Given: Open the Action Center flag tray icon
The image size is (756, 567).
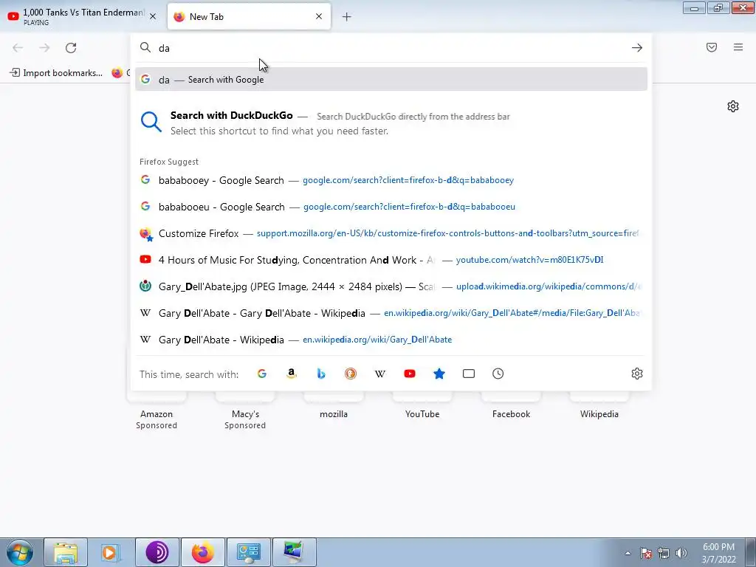Looking at the screenshot, I should (646, 553).
